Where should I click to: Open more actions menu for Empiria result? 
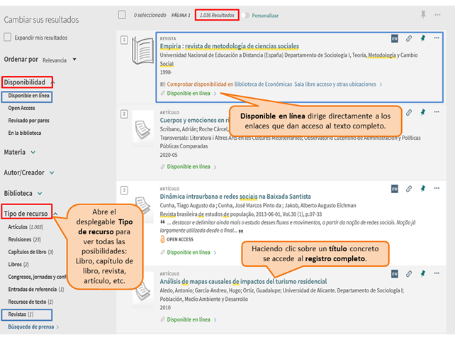point(436,38)
